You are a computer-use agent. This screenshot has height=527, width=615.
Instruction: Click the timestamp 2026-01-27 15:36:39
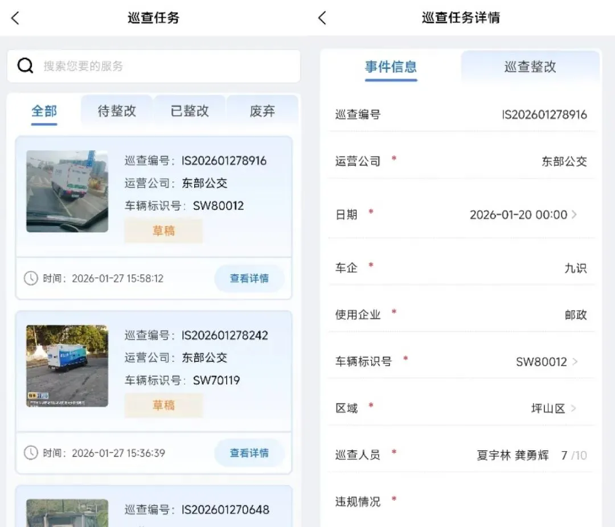pos(118,453)
